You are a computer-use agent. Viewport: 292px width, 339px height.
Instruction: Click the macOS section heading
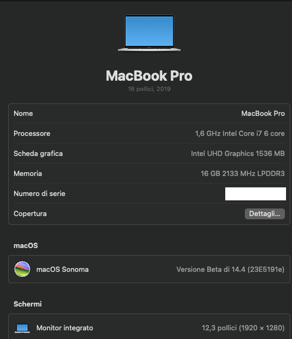pos(26,246)
